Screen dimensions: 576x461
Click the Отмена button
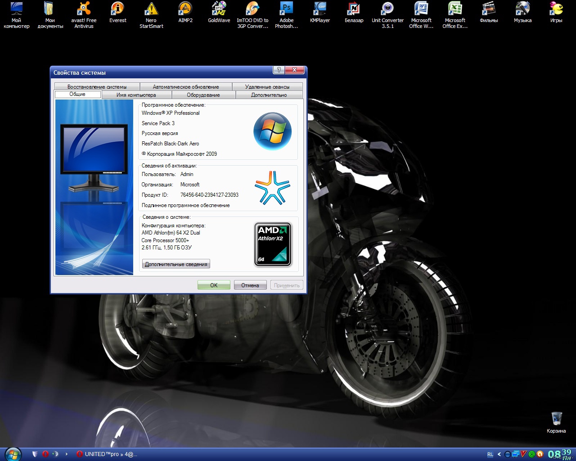[250, 285]
